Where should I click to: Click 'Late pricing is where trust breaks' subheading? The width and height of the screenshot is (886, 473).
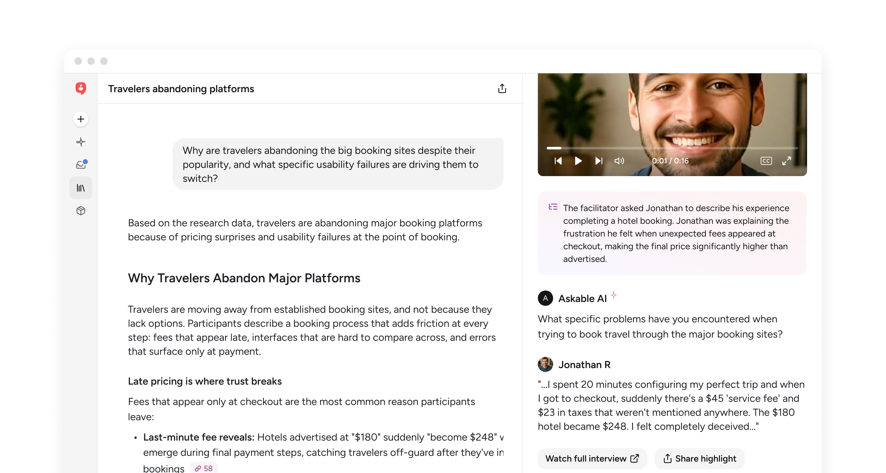point(205,381)
